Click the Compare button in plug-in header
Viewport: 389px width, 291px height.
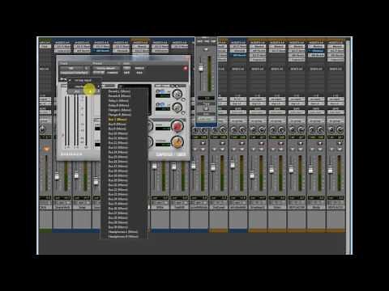point(112,73)
